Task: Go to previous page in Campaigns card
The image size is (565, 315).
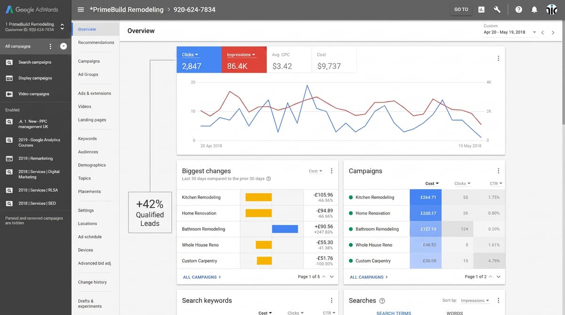Action: pos(490,276)
